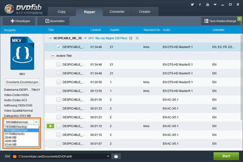243x162 pixels.
Task: Open the Facebook link icon
Action: 200,5
